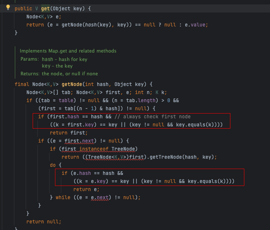Click the italic 'hash' call in return statement

pos(91,25)
